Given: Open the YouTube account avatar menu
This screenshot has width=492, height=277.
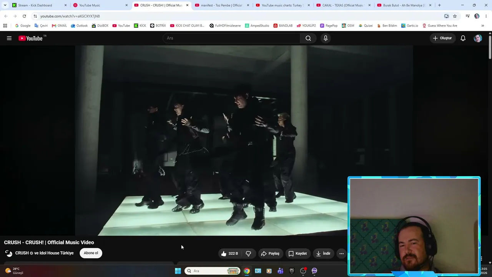Looking at the screenshot, I should [478, 38].
